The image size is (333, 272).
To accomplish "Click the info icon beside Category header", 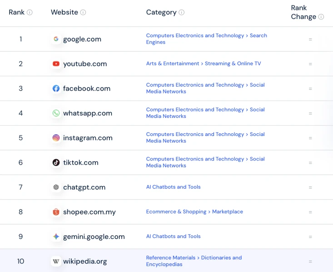I will 182,12.
